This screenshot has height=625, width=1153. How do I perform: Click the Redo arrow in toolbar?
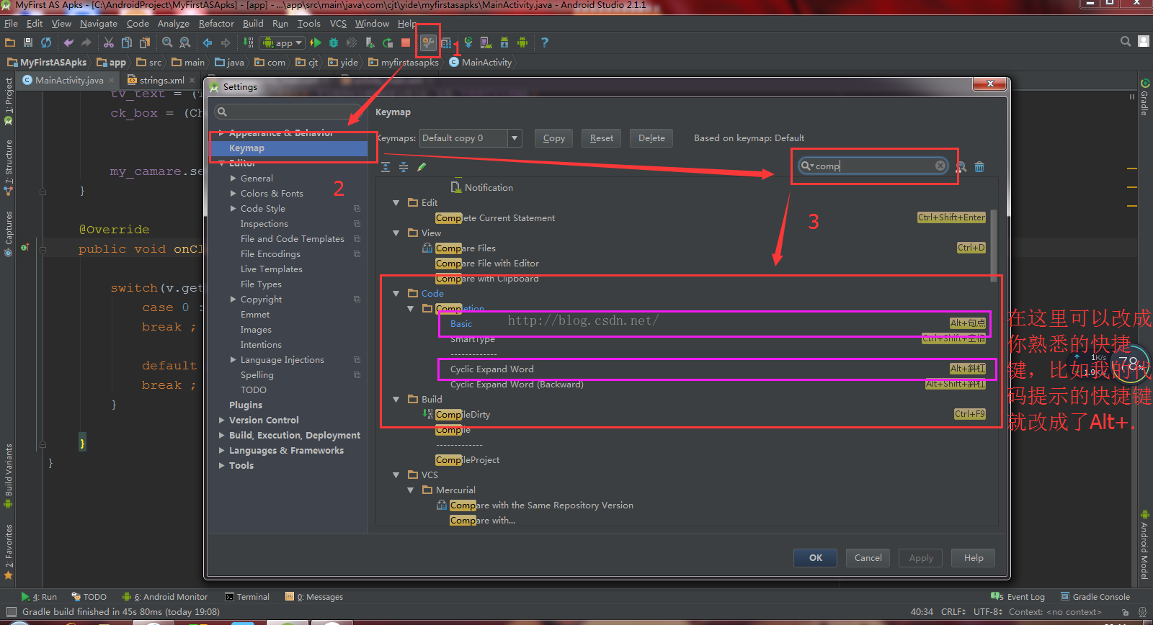[86, 42]
